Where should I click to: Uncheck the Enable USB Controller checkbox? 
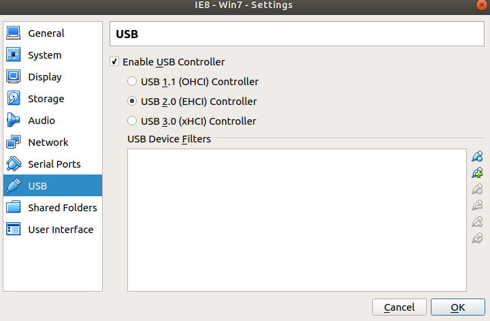coord(114,62)
